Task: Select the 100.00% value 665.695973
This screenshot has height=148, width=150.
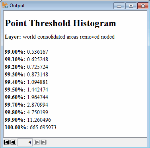Action: [x=43, y=127]
